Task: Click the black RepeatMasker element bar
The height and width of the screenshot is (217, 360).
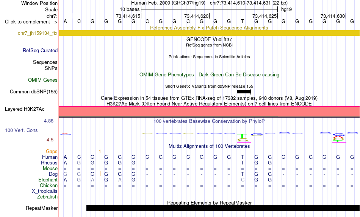Action: tap(223, 208)
